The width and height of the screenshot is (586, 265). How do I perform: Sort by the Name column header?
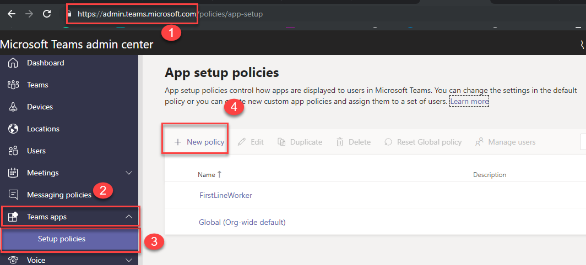click(207, 175)
